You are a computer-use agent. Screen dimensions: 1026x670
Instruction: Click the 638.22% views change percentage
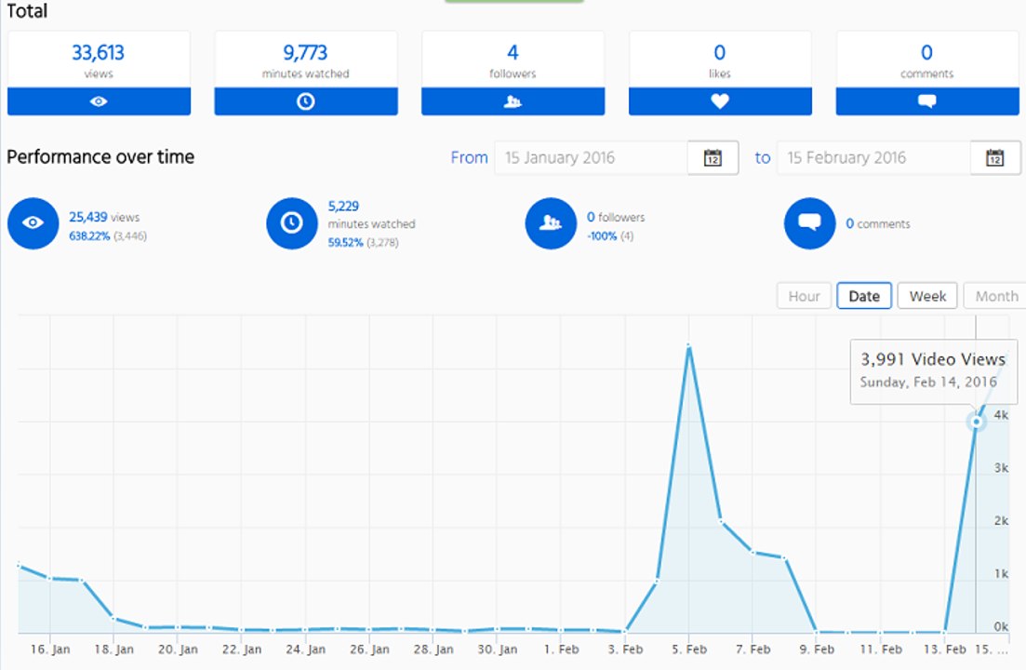point(89,235)
